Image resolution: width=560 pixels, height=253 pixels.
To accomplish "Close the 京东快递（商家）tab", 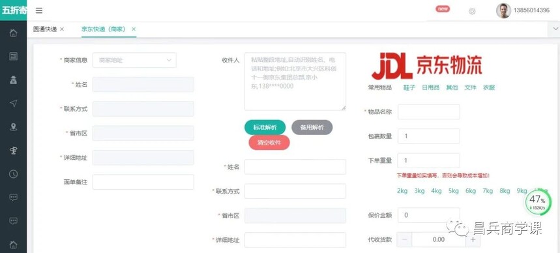I will coord(134,29).
